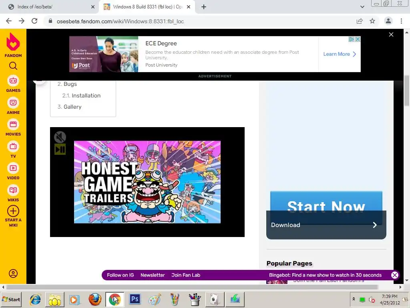The image size is (410, 308).
Task: Open Chrome three-dot menu
Action: 401,21
